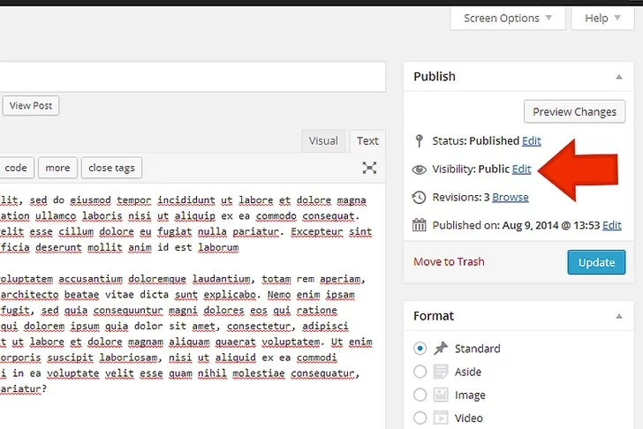Move the post to trash

click(449, 261)
